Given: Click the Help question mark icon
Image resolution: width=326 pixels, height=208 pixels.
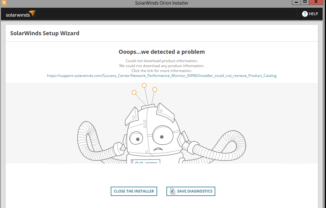Looking at the screenshot, I should click(x=305, y=14).
